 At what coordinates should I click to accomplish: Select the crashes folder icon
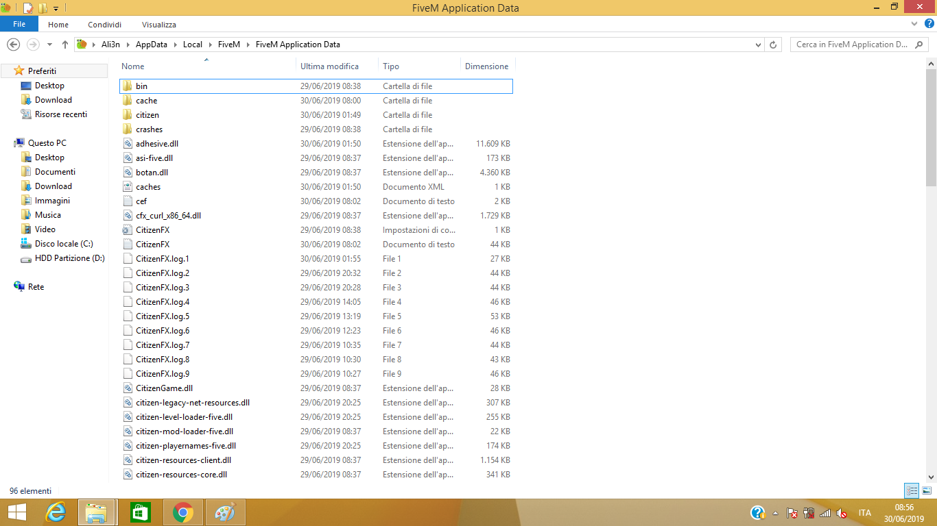pyautogui.click(x=128, y=129)
